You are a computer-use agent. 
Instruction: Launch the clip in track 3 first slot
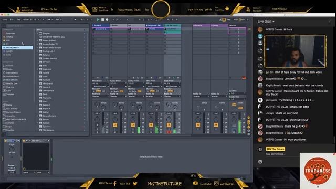pyautogui.click(x=129, y=29)
